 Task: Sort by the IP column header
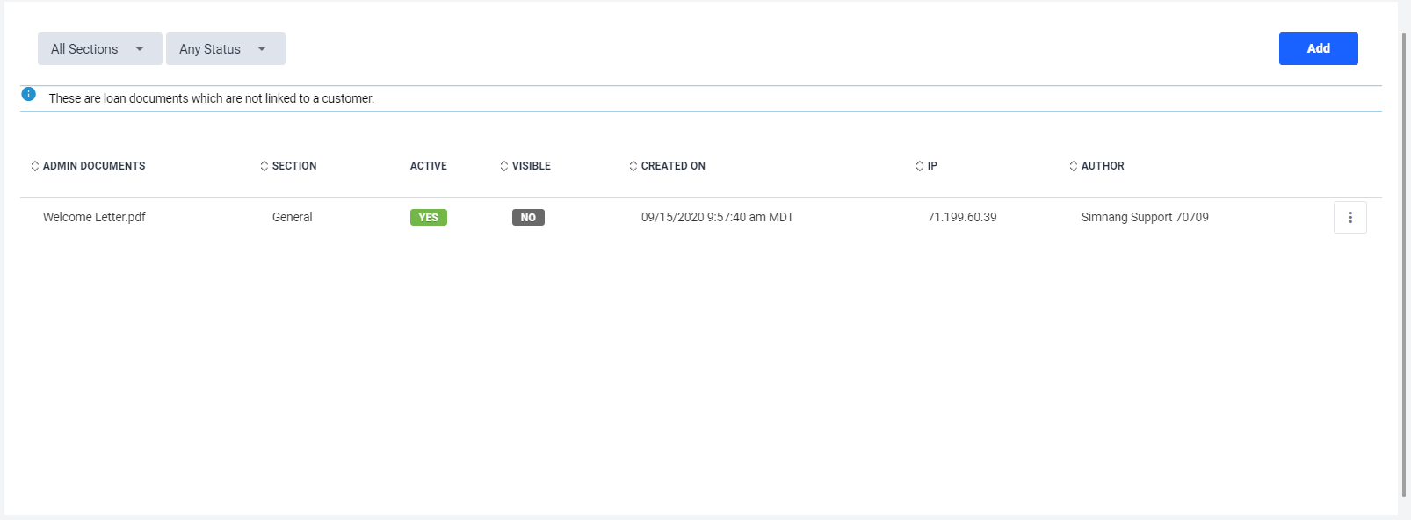click(926, 166)
